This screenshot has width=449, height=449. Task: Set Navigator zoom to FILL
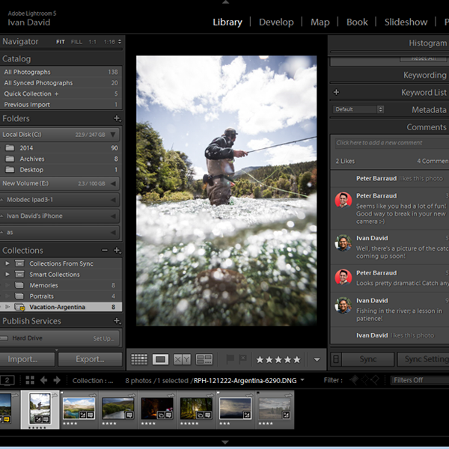tap(76, 42)
